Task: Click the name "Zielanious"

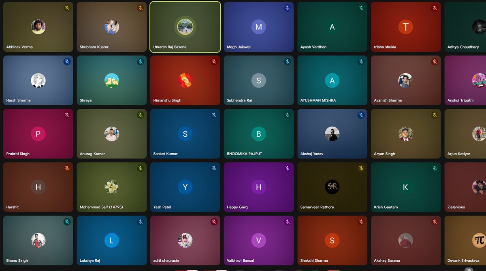Action: pyautogui.click(x=456, y=207)
